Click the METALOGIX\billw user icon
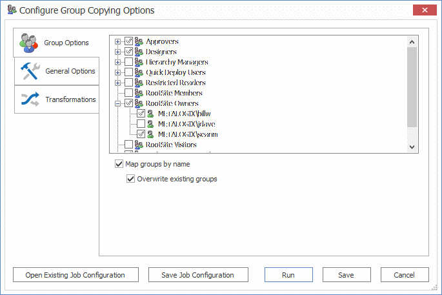This screenshot has height=295, width=442. pyautogui.click(x=150, y=114)
